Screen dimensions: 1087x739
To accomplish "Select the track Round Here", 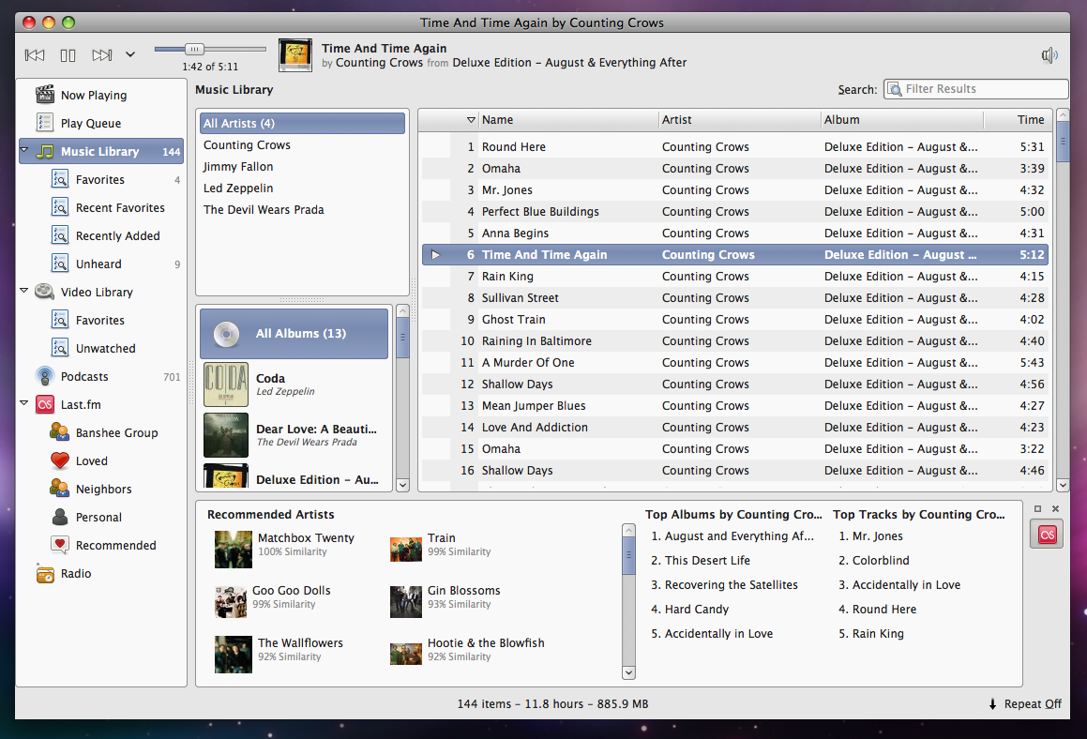I will 735,147.
